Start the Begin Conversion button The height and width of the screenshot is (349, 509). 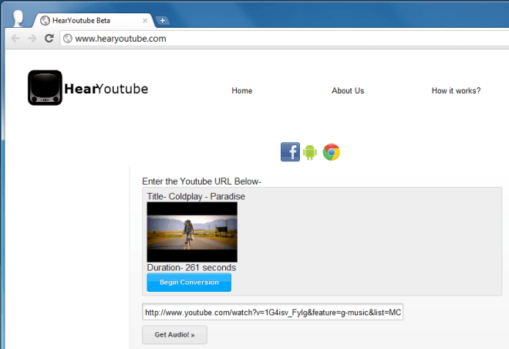[189, 282]
